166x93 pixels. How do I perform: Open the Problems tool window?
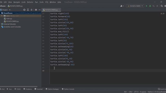[27, 89]
